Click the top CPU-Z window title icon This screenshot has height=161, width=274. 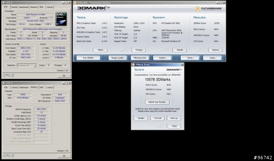(x=4, y=3)
